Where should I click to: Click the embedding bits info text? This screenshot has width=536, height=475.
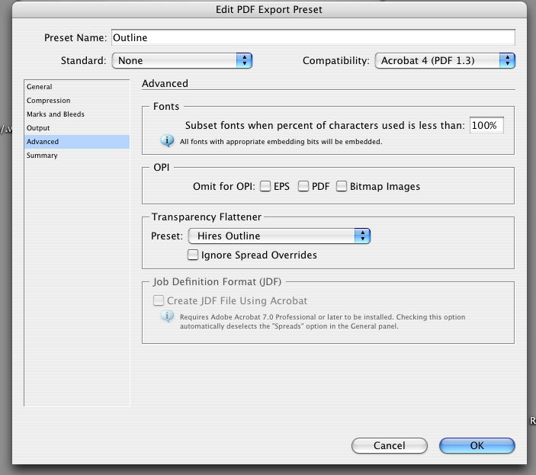pos(281,142)
